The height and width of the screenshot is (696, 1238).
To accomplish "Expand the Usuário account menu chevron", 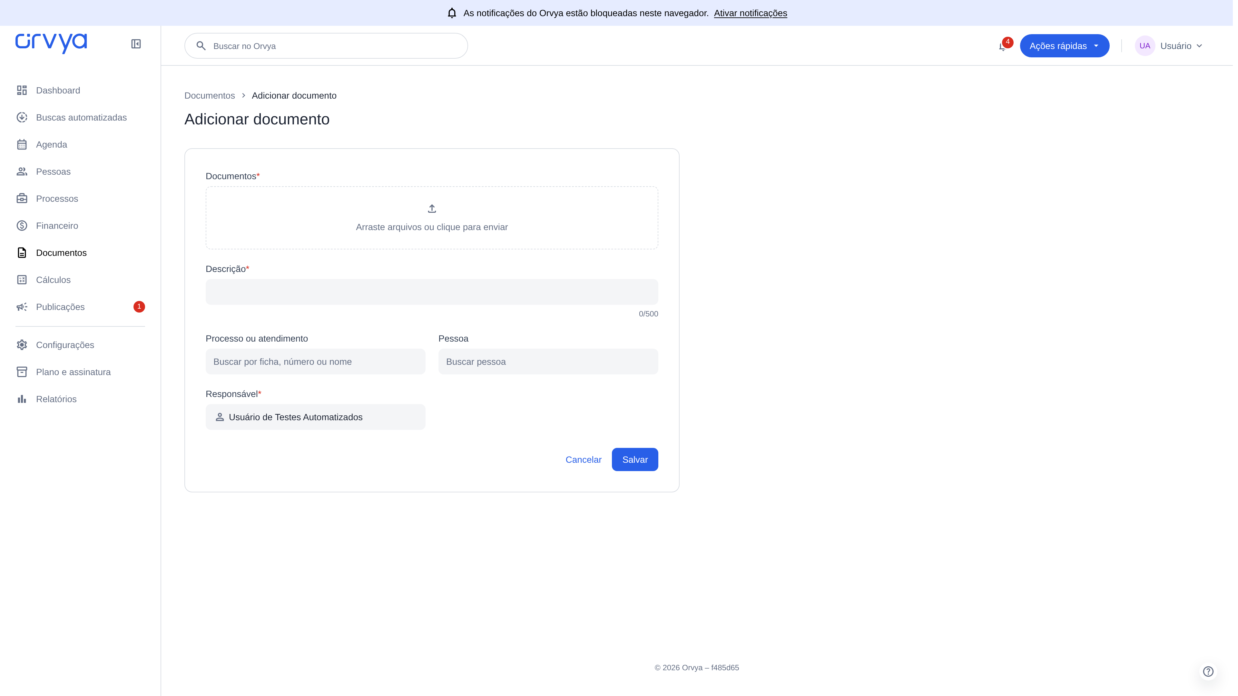I will (x=1200, y=46).
